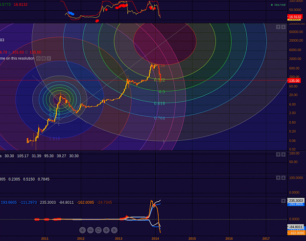
Task: Select the 235.3003 axis value label
Action: coord(296,201)
